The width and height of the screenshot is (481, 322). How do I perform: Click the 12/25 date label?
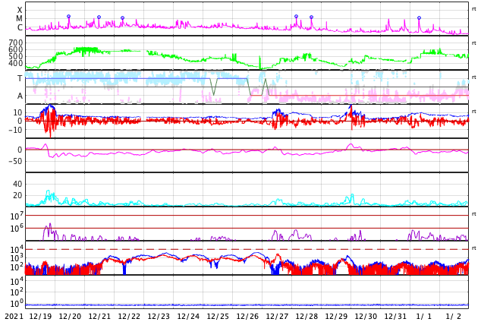(218, 317)
